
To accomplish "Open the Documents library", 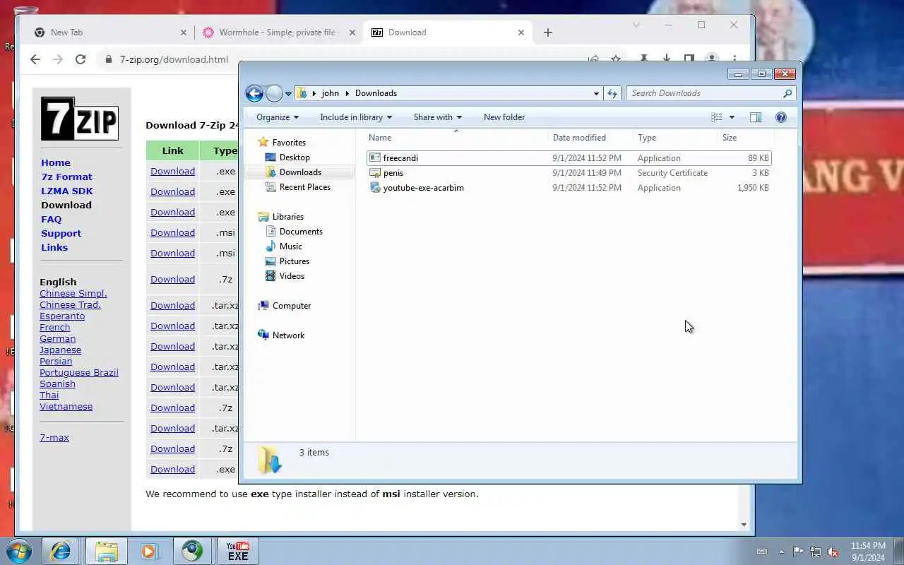I will pos(301,232).
